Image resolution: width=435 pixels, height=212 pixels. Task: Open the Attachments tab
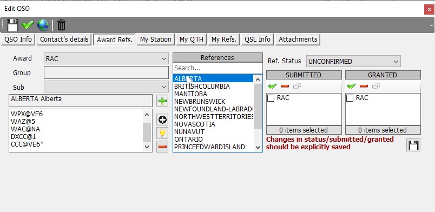pos(298,39)
